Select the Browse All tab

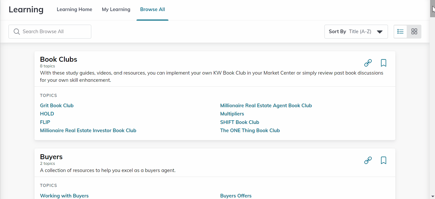coord(152,10)
